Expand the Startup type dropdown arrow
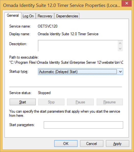Screen dimensions: 134x152 (120, 72)
